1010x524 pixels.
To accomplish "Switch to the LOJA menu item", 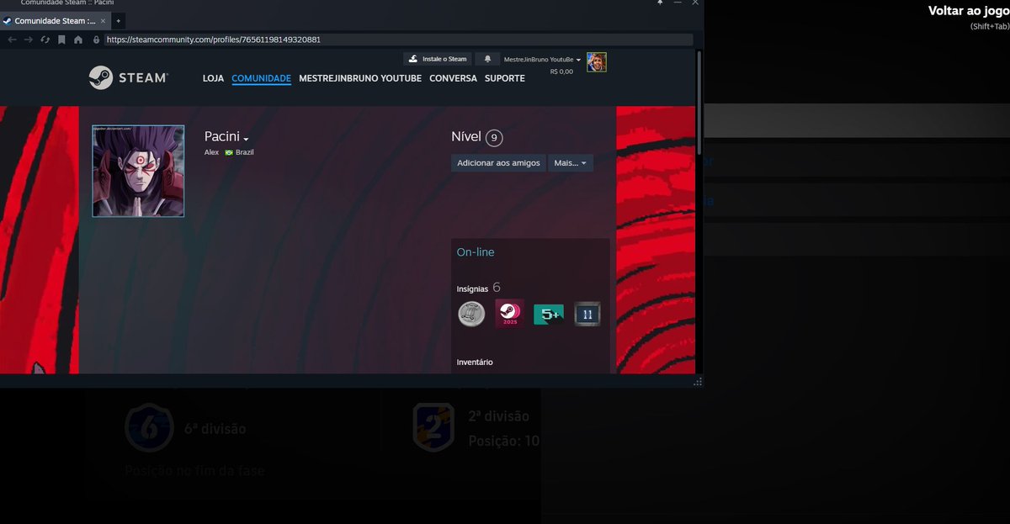I will tap(213, 77).
